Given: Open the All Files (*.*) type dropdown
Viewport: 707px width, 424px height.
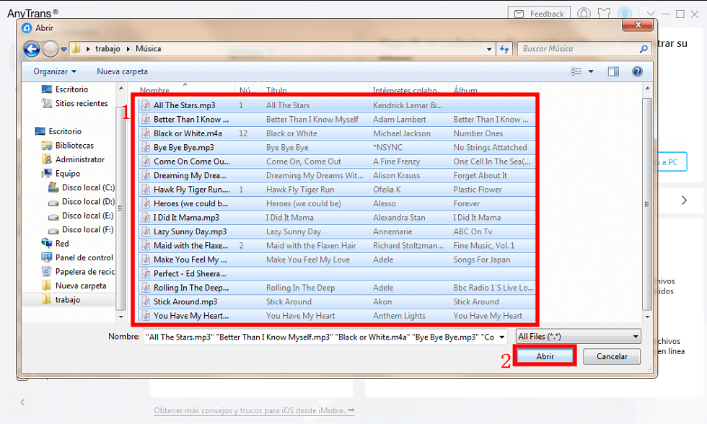Looking at the screenshot, I should 578,336.
